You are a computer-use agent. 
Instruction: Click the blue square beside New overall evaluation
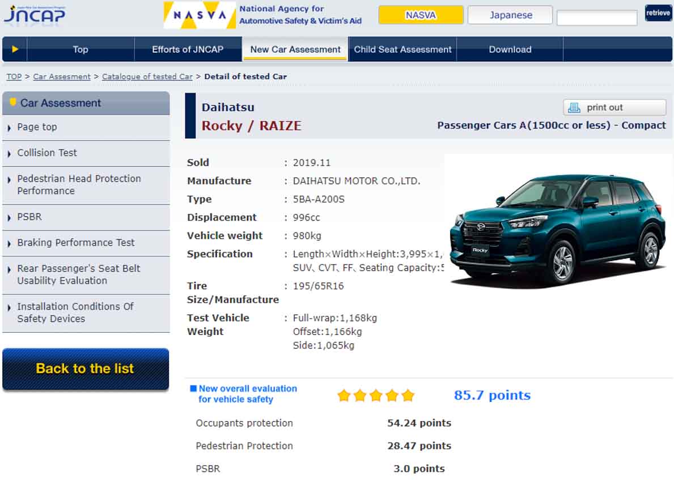[x=193, y=389]
